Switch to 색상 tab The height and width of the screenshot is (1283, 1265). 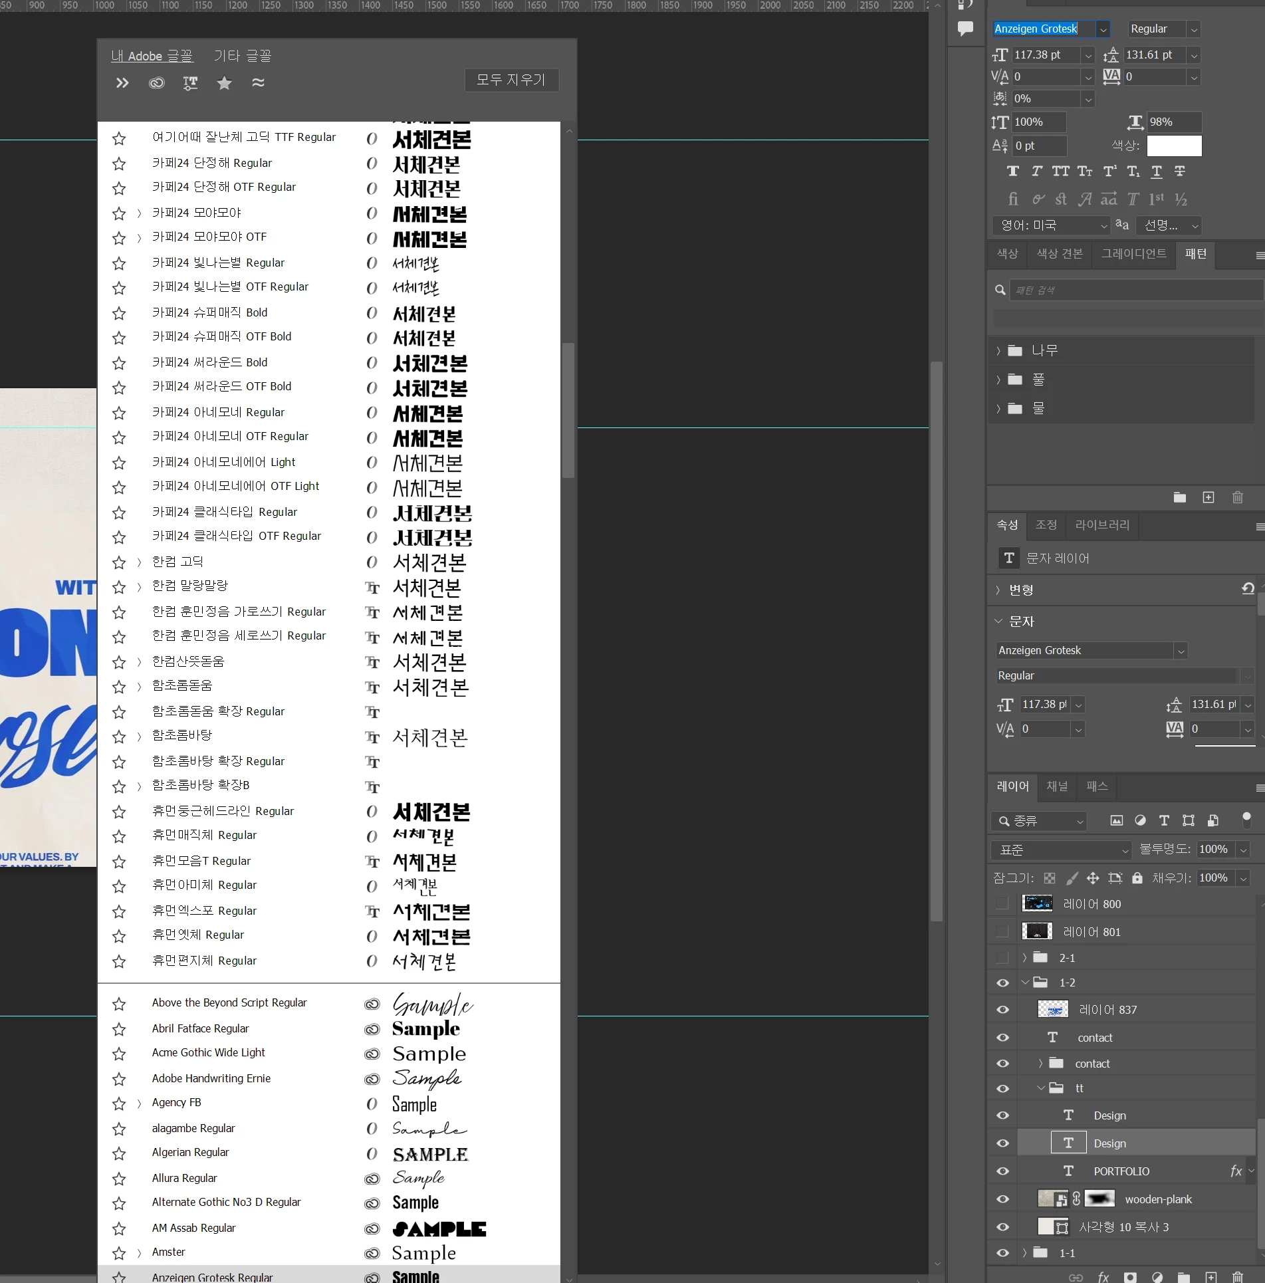(x=1007, y=253)
